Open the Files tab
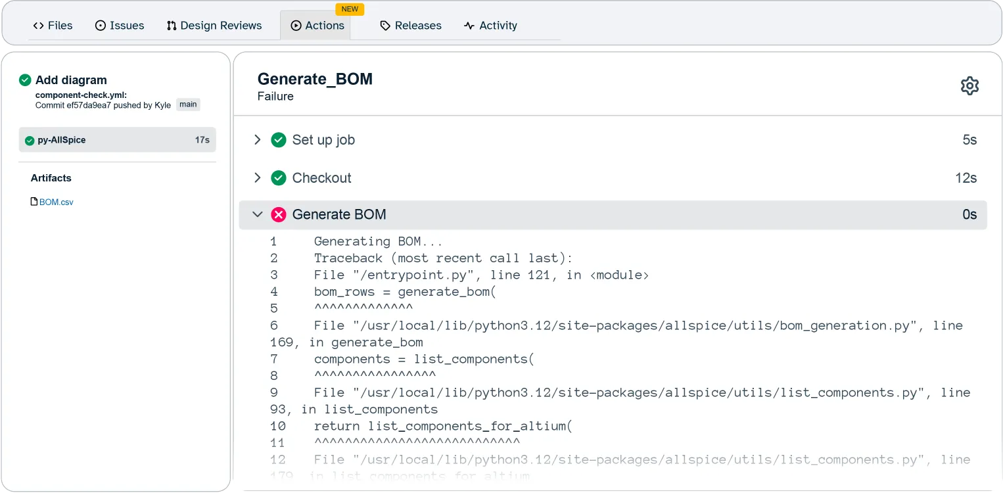 pos(53,26)
